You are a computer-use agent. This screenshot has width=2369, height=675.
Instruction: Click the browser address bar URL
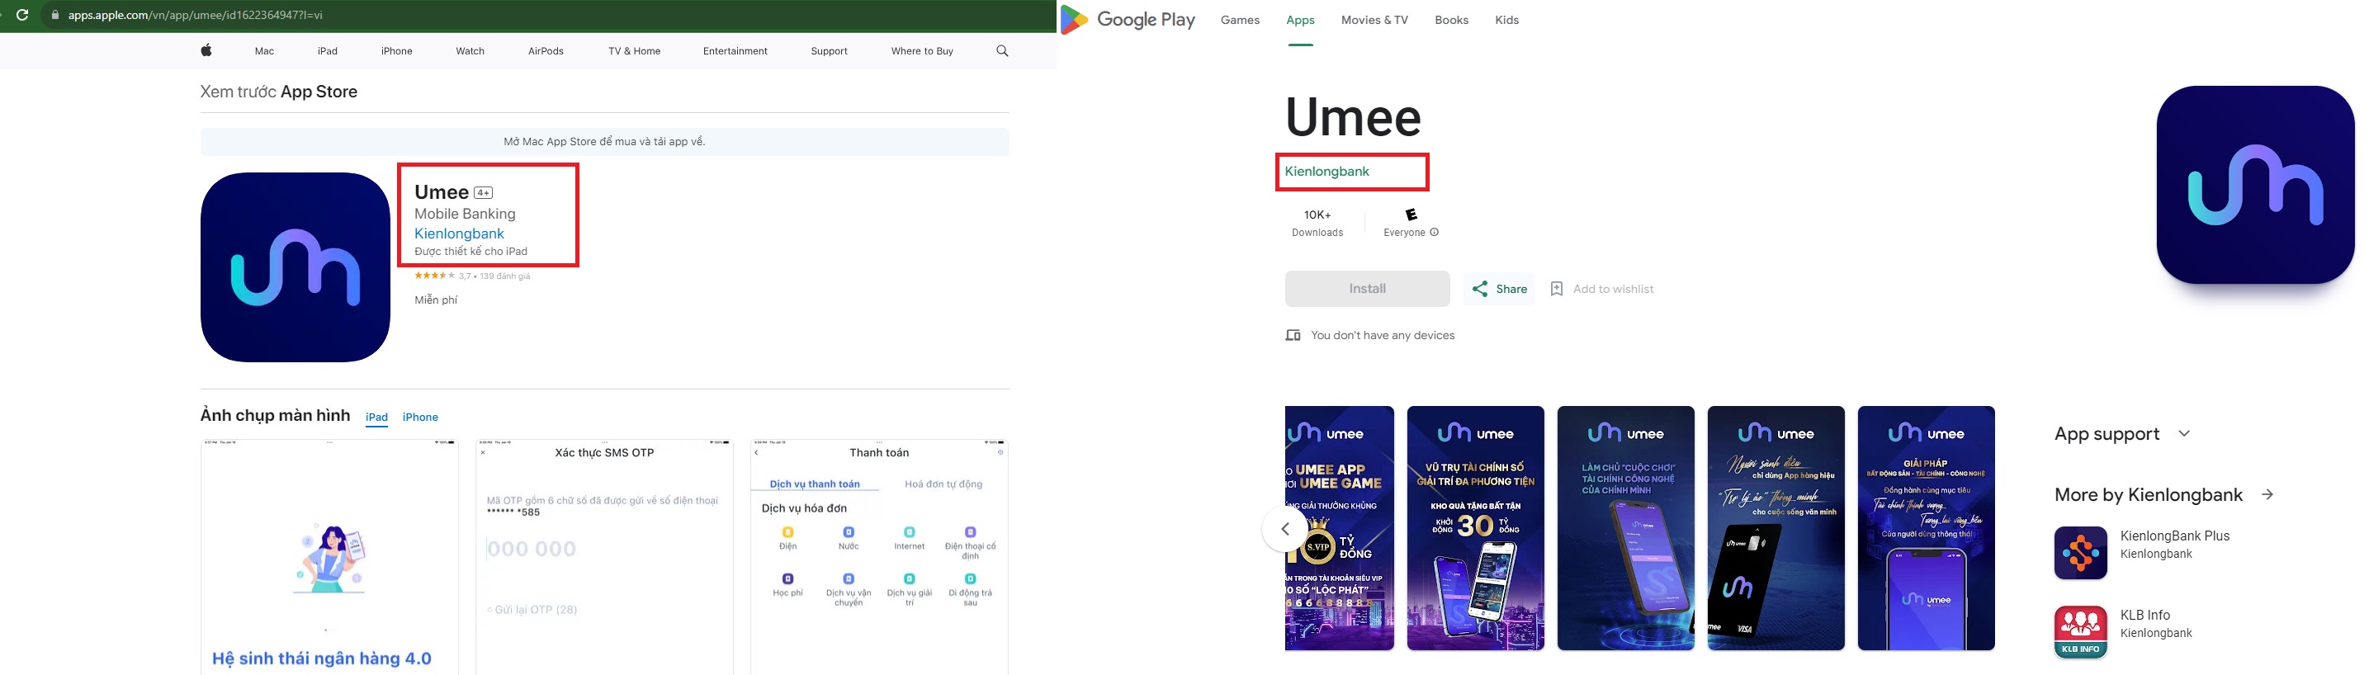(x=195, y=15)
